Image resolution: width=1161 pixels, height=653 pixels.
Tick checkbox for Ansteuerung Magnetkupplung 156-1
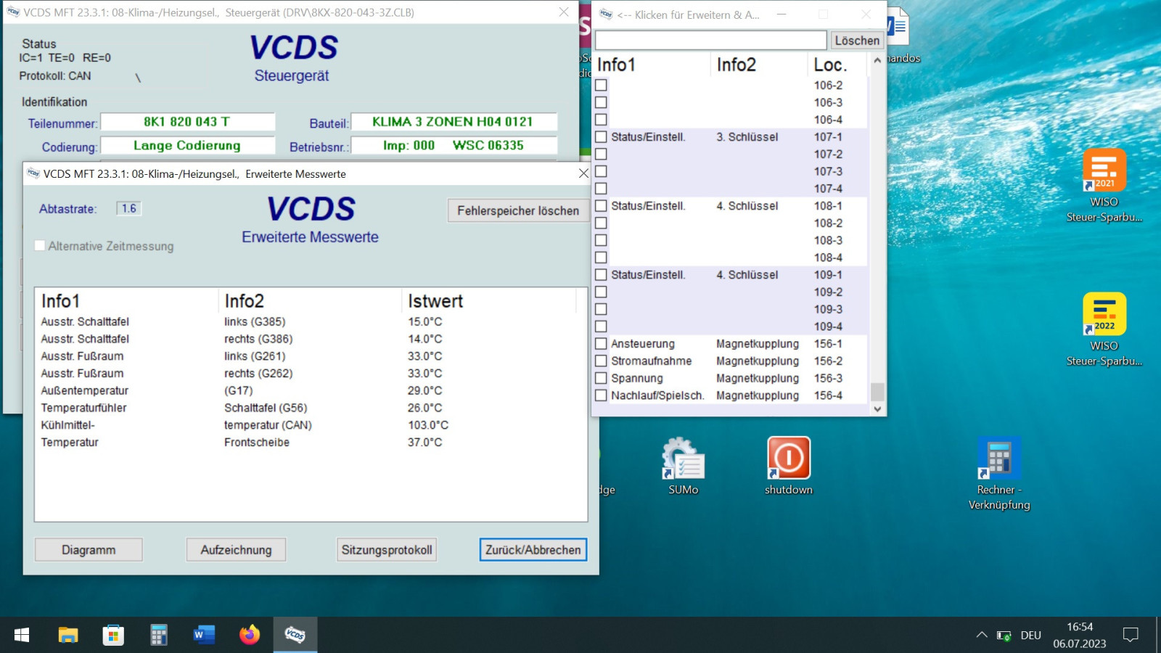tap(601, 344)
